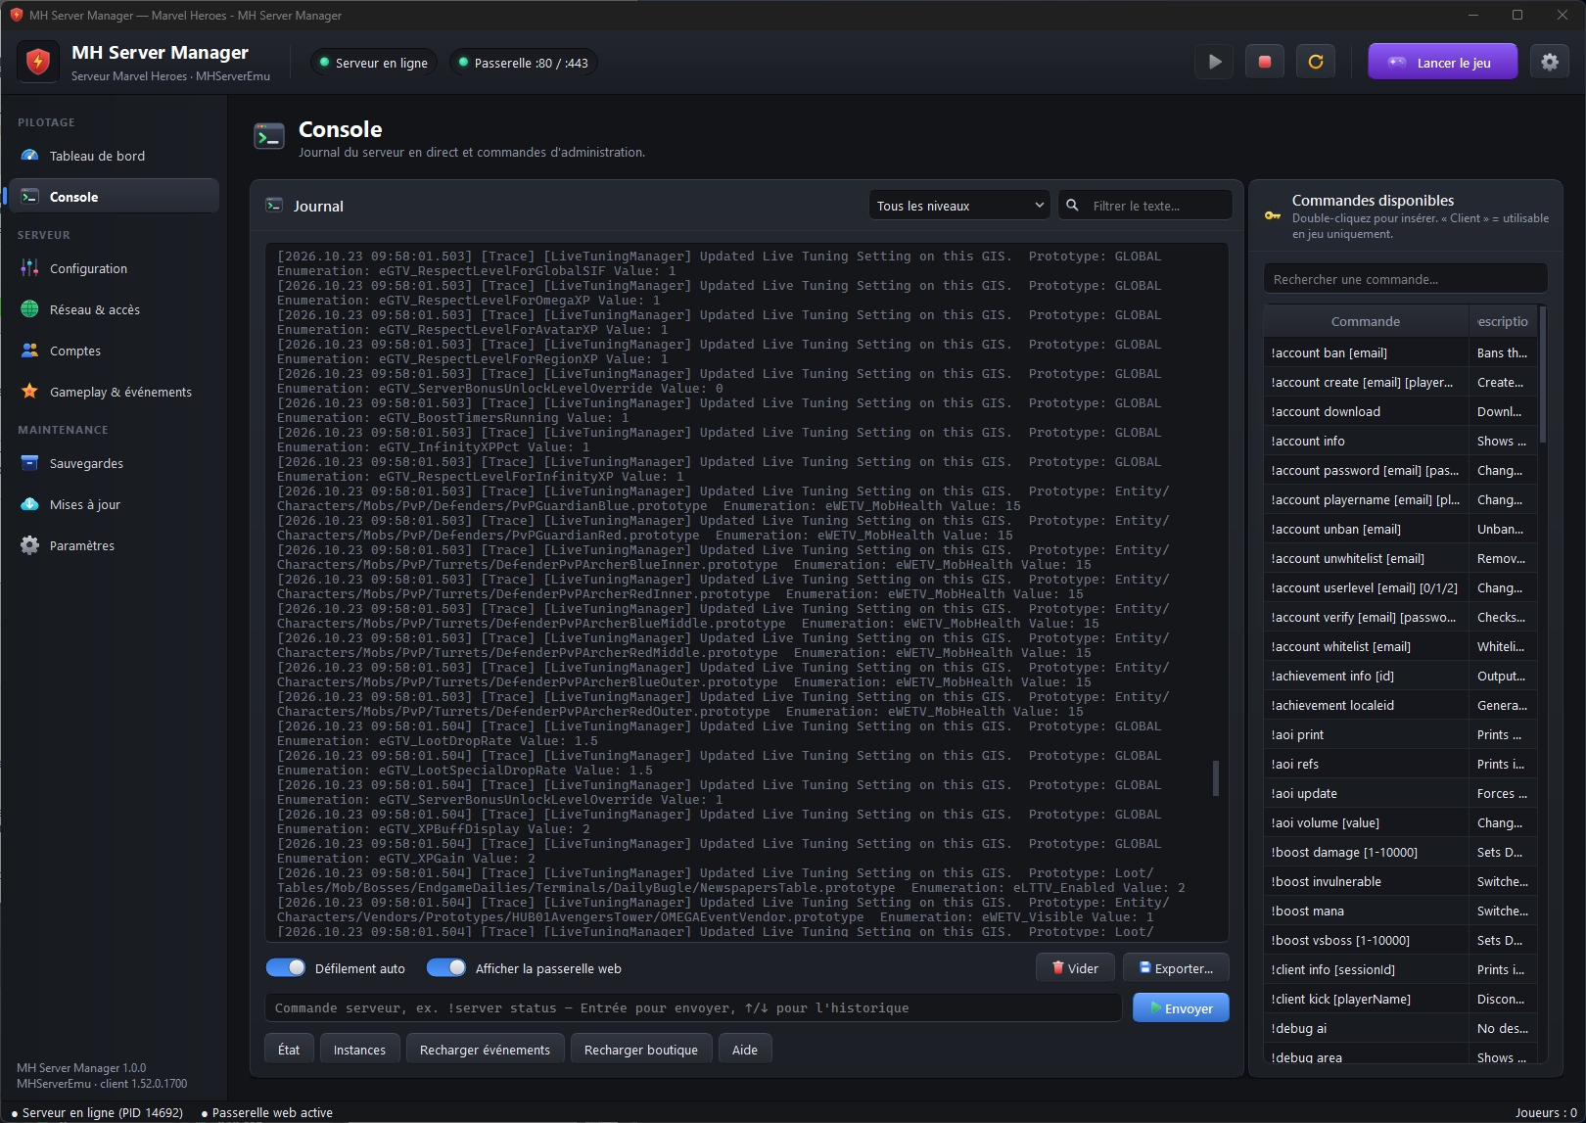Focus the Rechercher une commande field
1586x1123 pixels.
[1406, 279]
